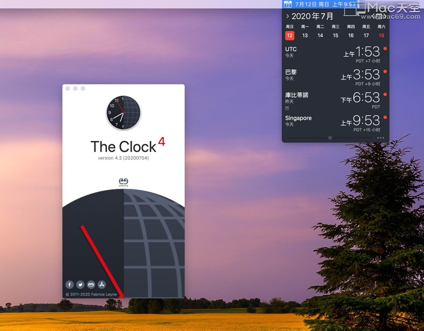Select date 15 in the calendar

(335, 35)
